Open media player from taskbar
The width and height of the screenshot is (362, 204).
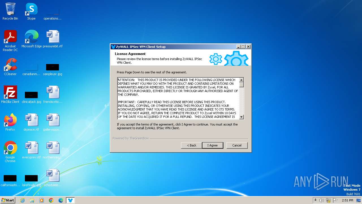(x=42, y=200)
